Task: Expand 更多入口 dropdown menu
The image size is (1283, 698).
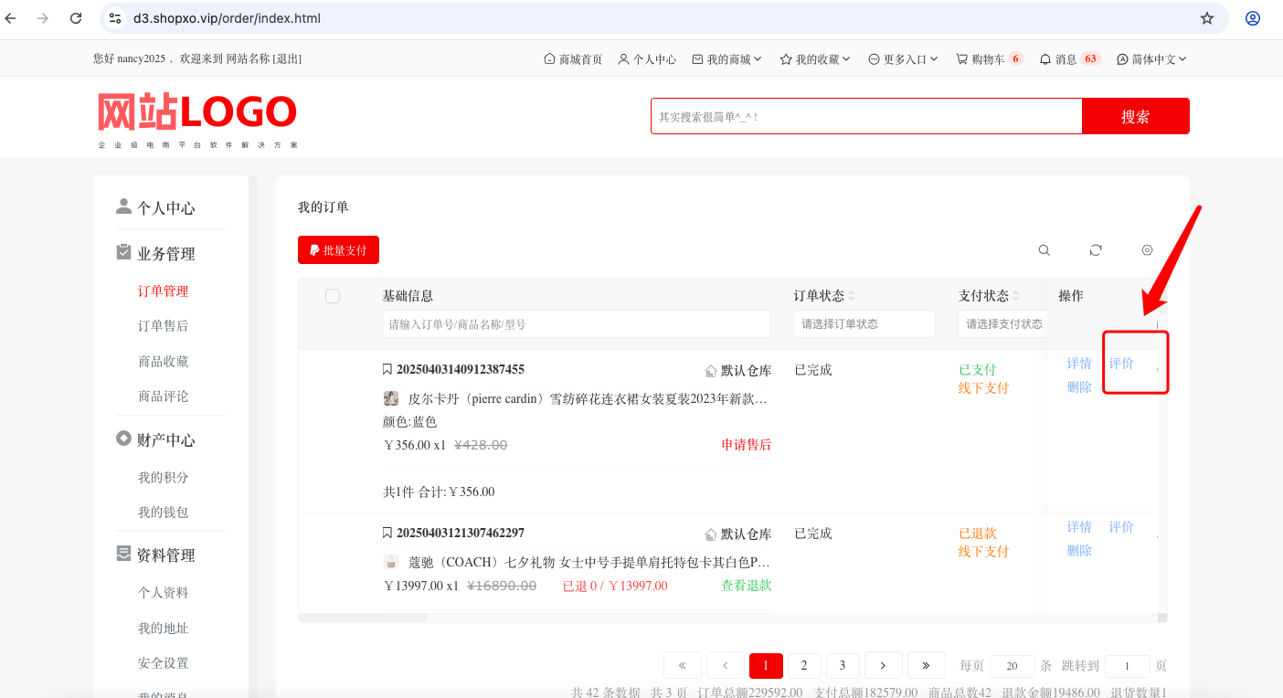Action: click(903, 59)
